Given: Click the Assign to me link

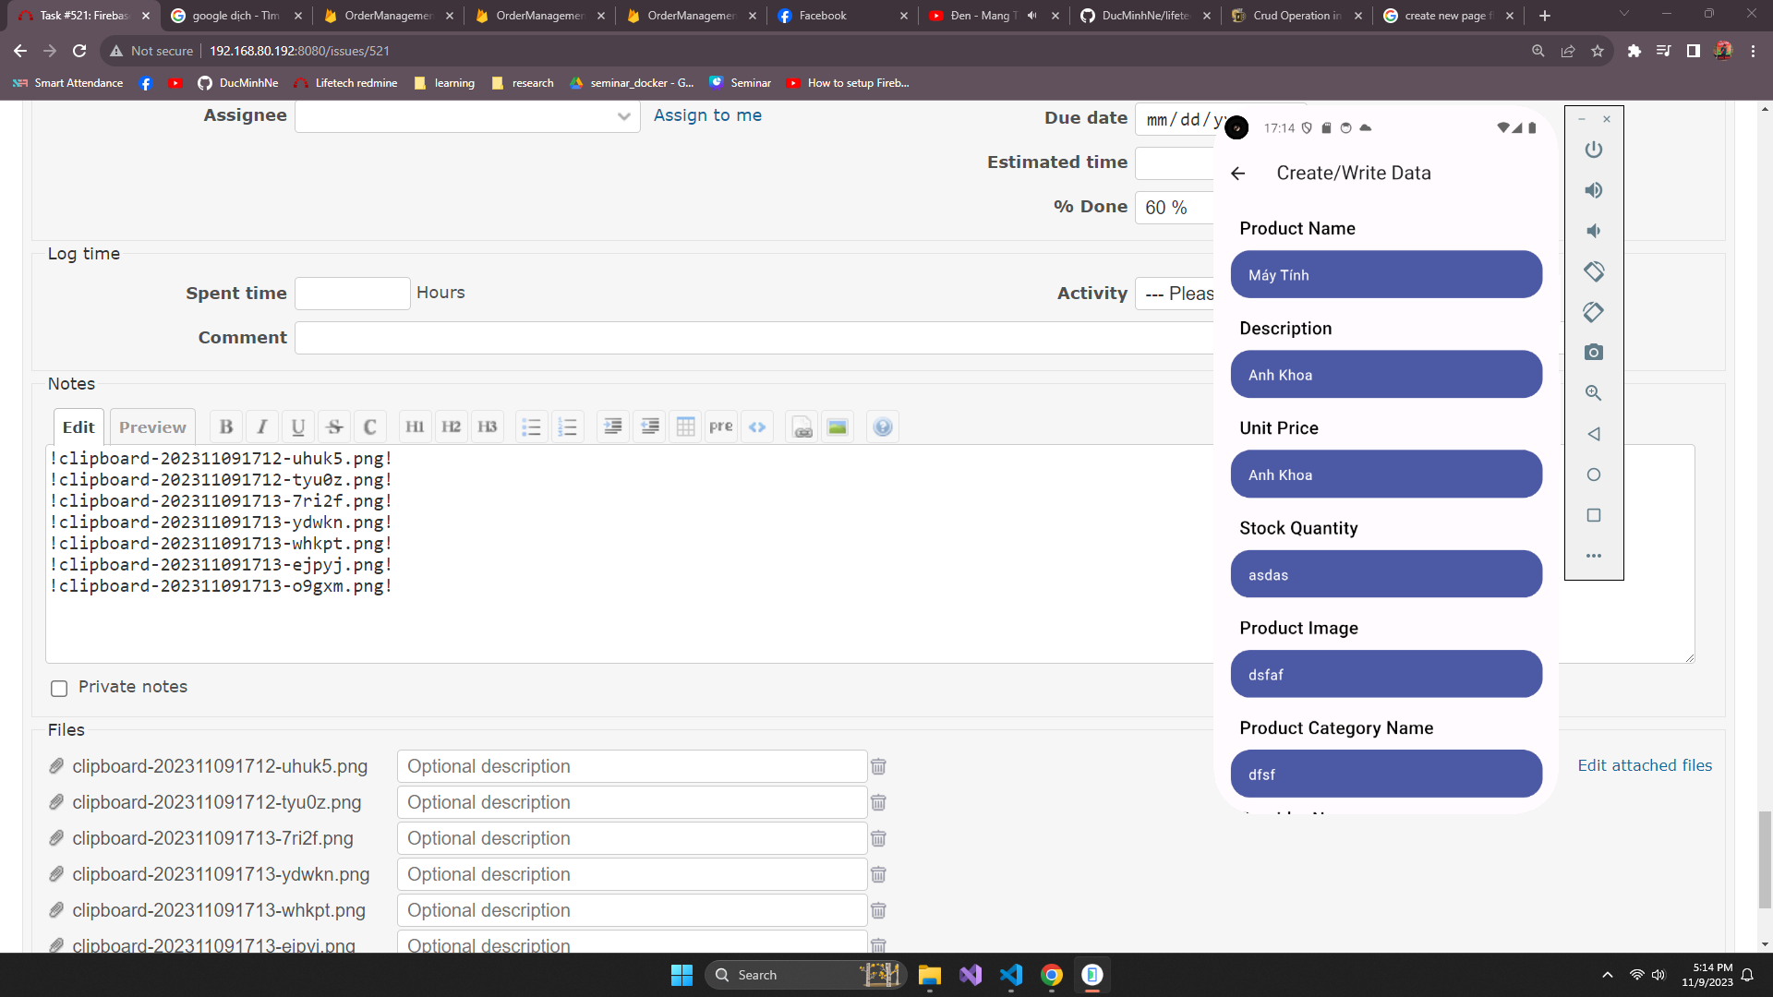Looking at the screenshot, I should coord(707,115).
